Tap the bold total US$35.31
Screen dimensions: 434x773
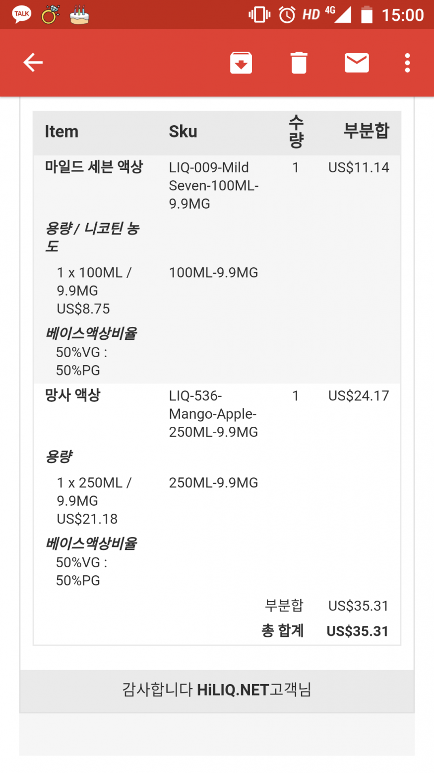click(x=357, y=631)
